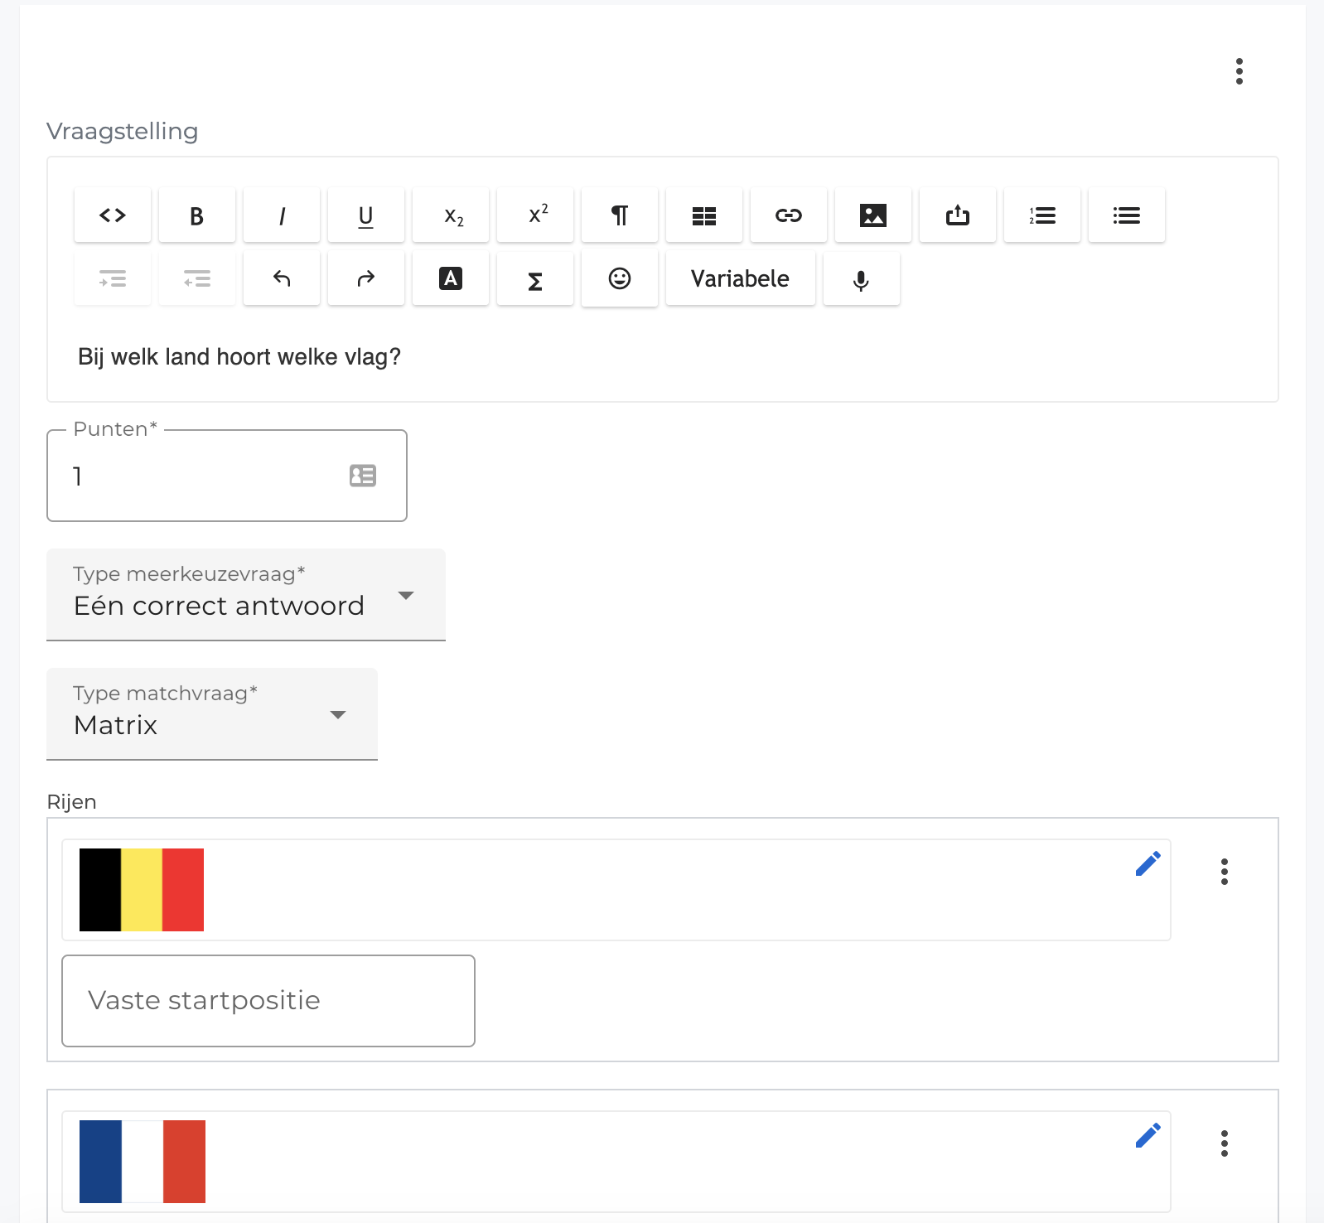Click the French flag image
The height and width of the screenshot is (1223, 1324).
(x=143, y=1162)
